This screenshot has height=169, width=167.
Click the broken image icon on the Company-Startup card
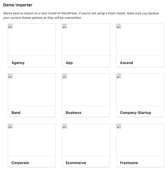coord(119,76)
